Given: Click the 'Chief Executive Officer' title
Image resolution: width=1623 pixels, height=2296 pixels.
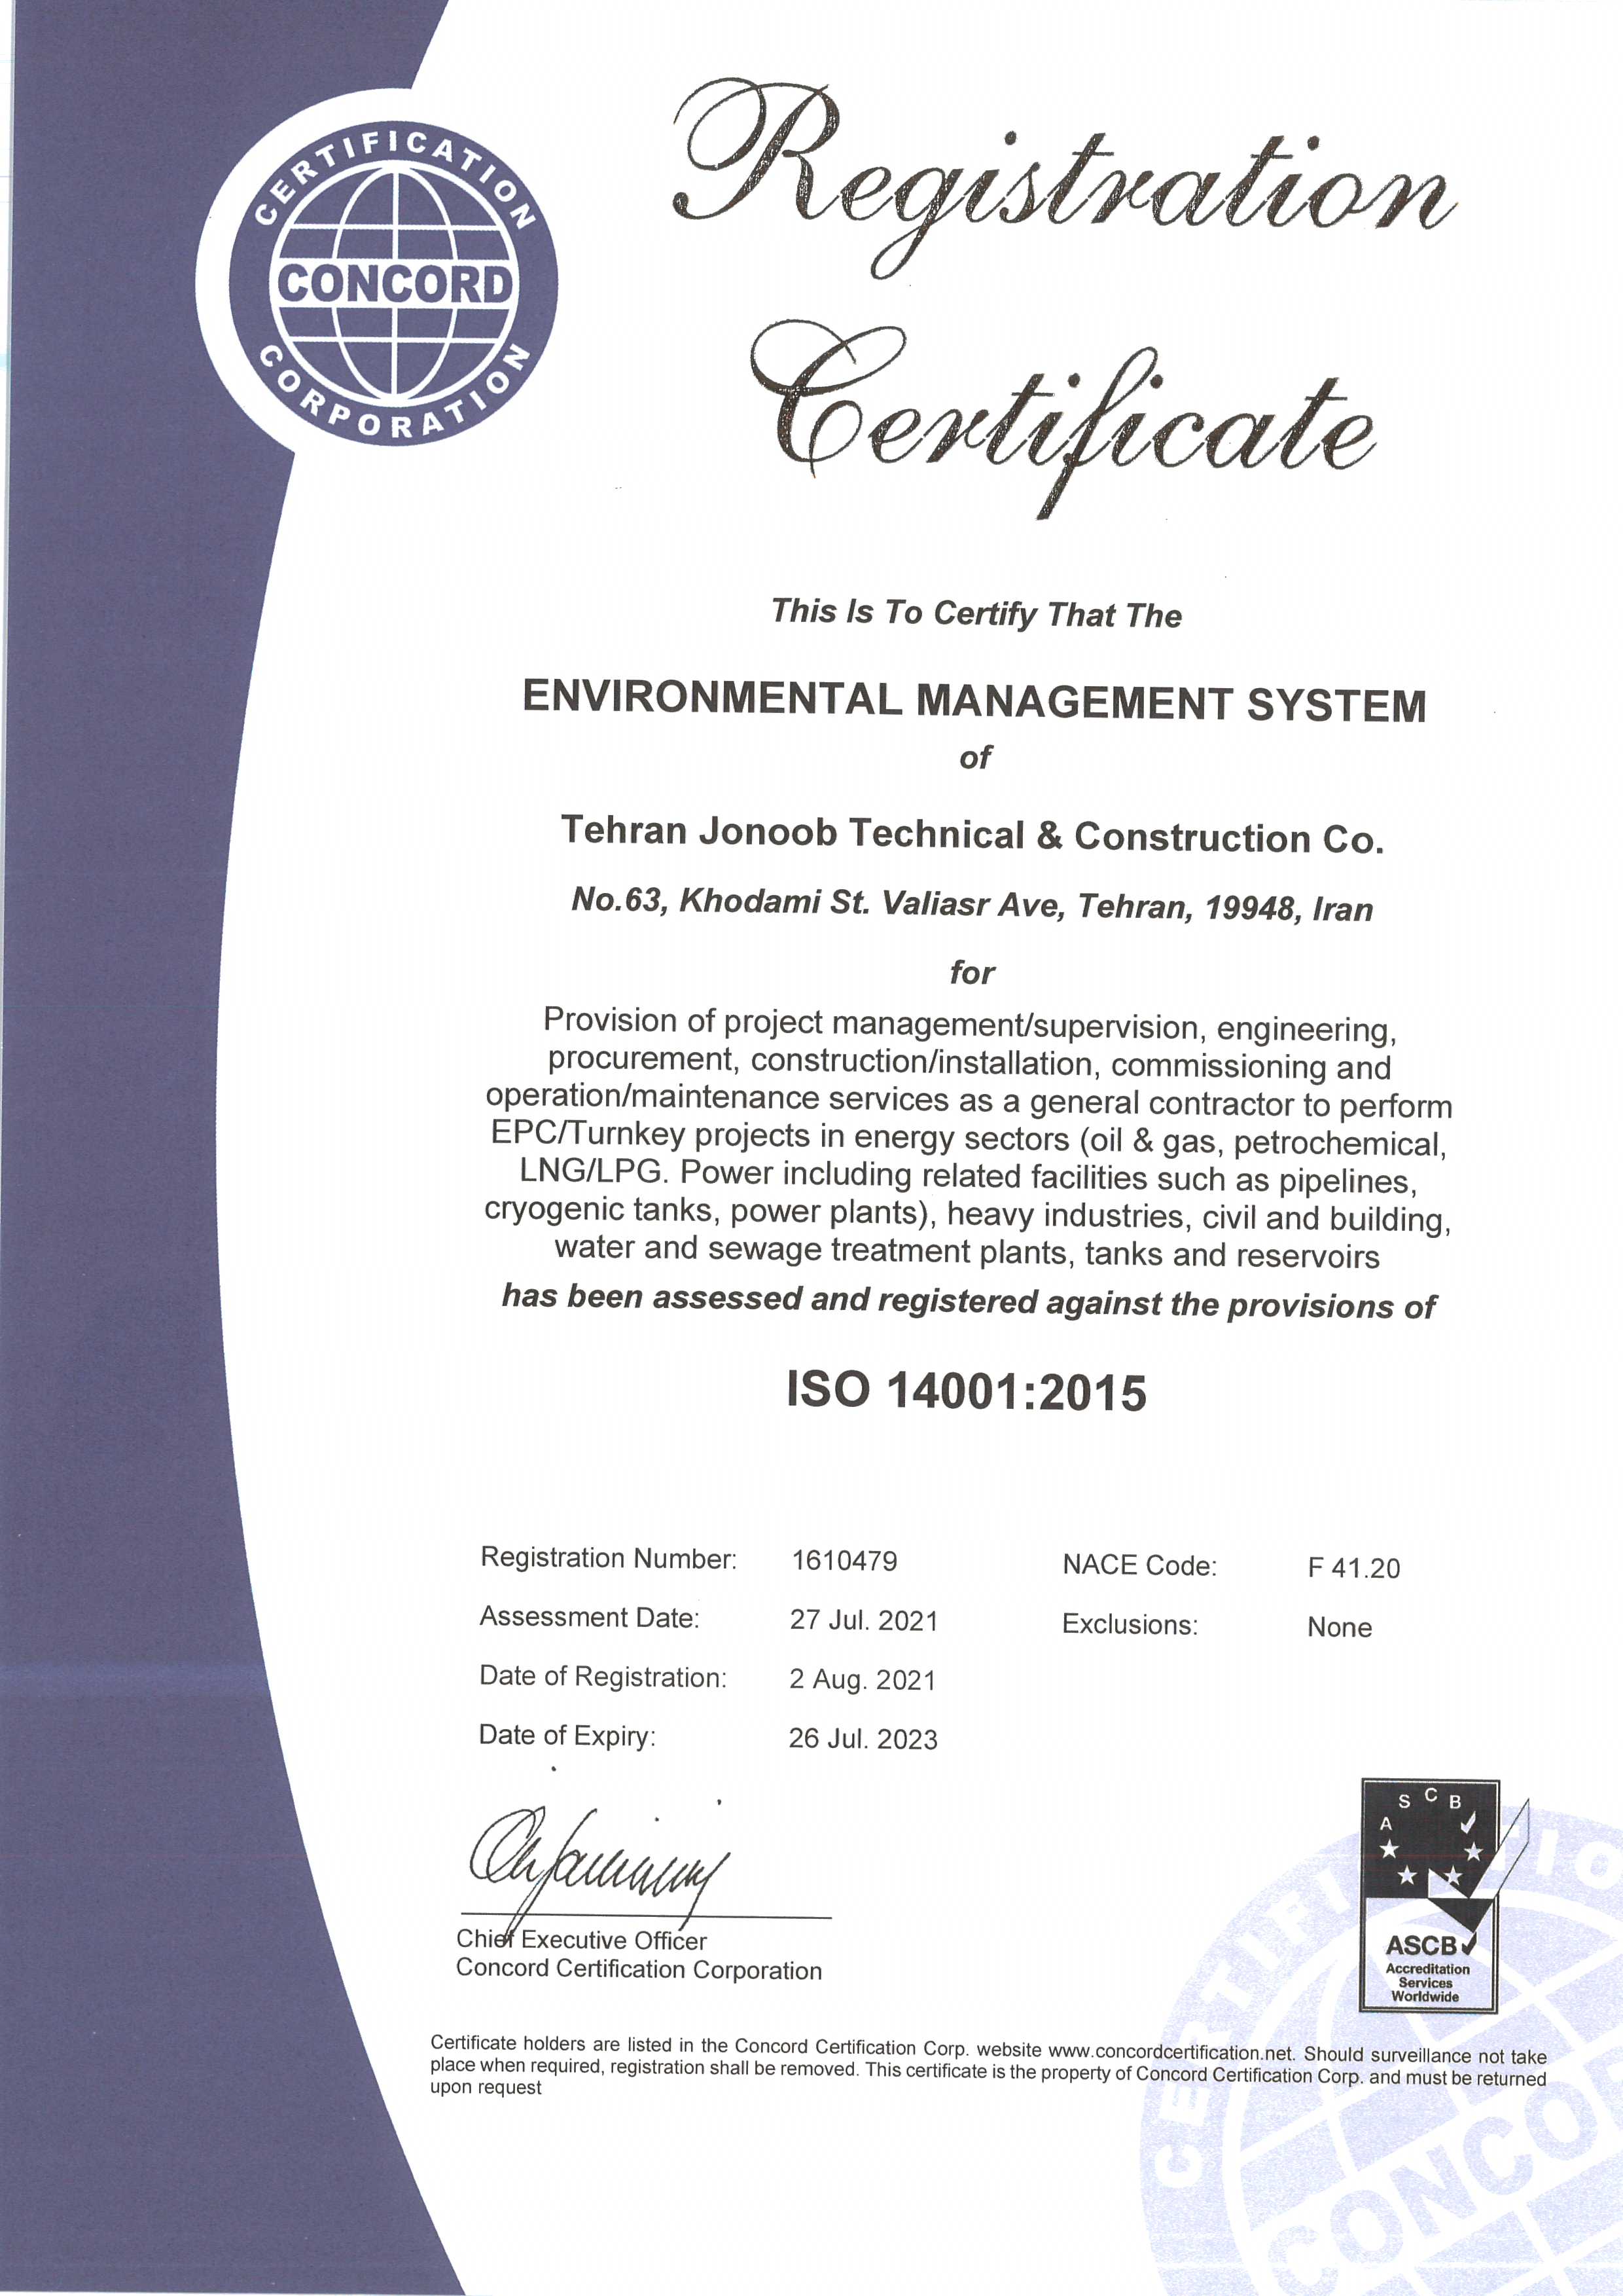Looking at the screenshot, I should click(582, 1940).
